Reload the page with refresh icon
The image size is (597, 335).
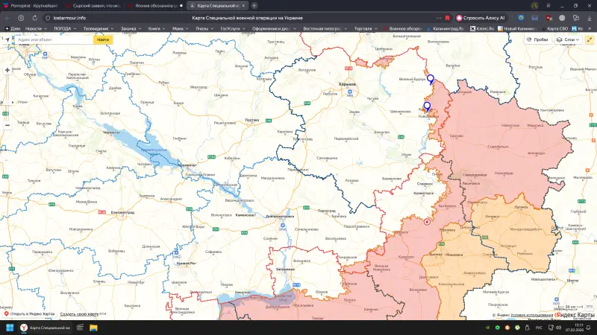pos(33,16)
